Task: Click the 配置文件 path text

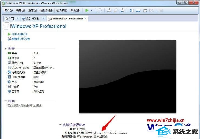Action: [x=102, y=133]
